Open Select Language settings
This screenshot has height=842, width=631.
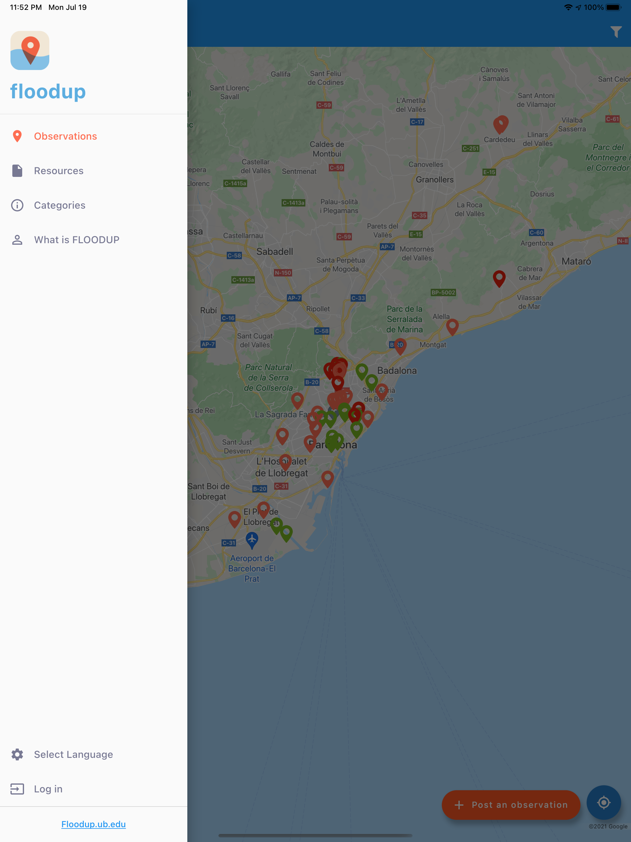tap(94, 754)
